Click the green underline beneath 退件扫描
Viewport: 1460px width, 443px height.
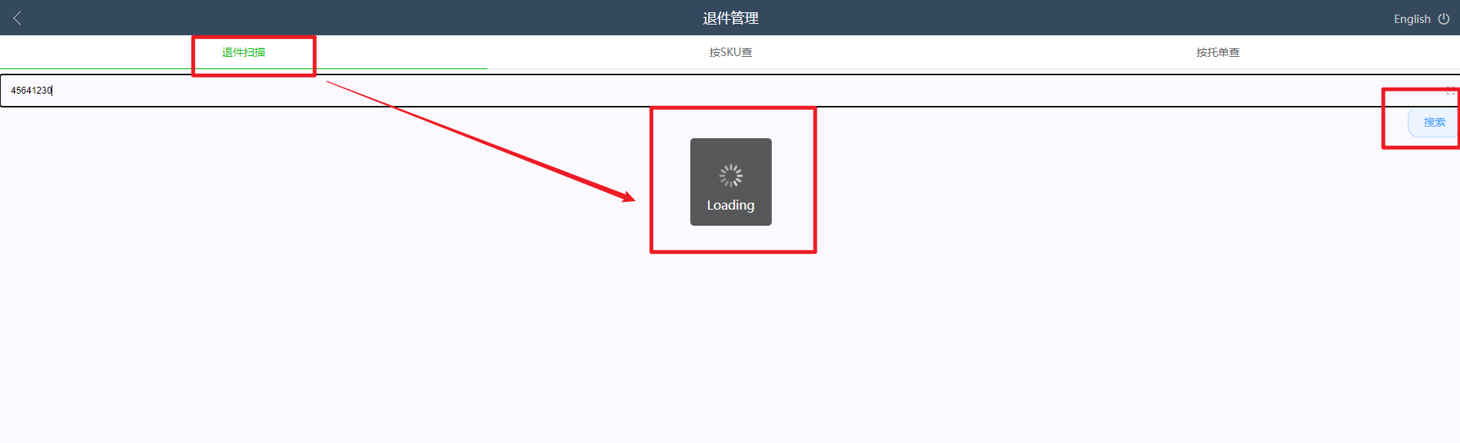point(244,68)
